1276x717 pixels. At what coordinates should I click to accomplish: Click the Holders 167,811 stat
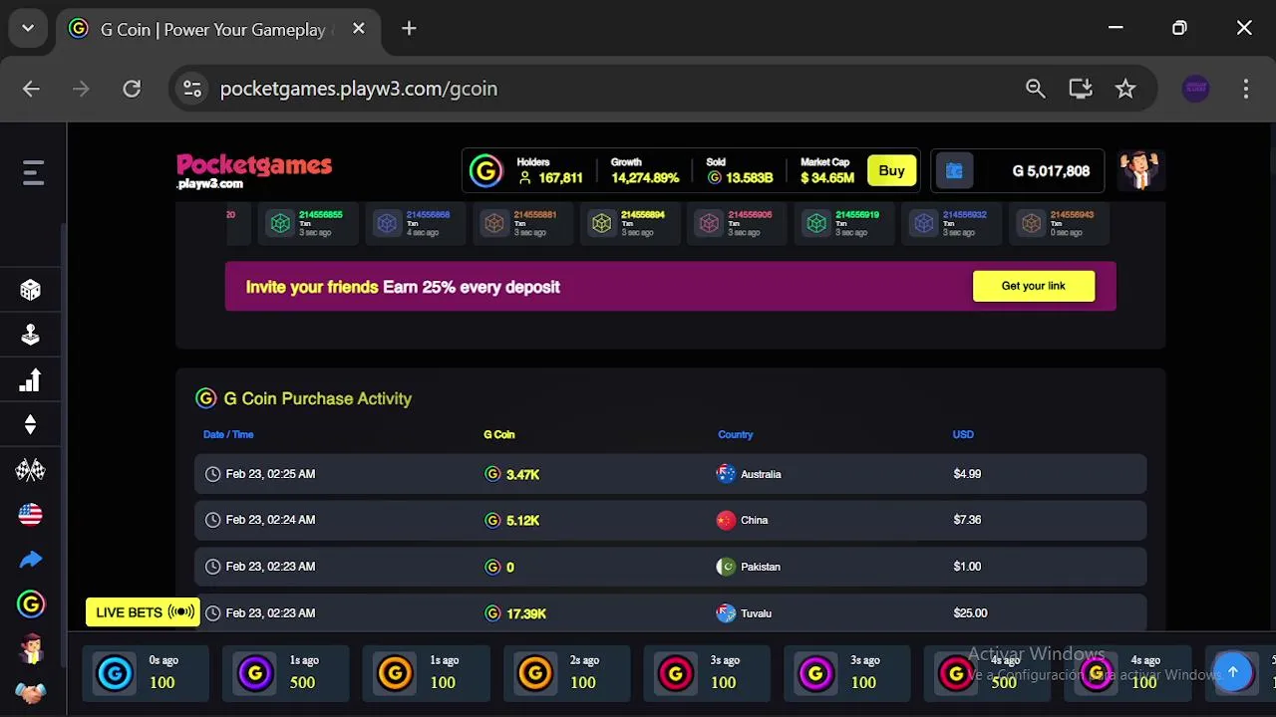pyautogui.click(x=549, y=171)
